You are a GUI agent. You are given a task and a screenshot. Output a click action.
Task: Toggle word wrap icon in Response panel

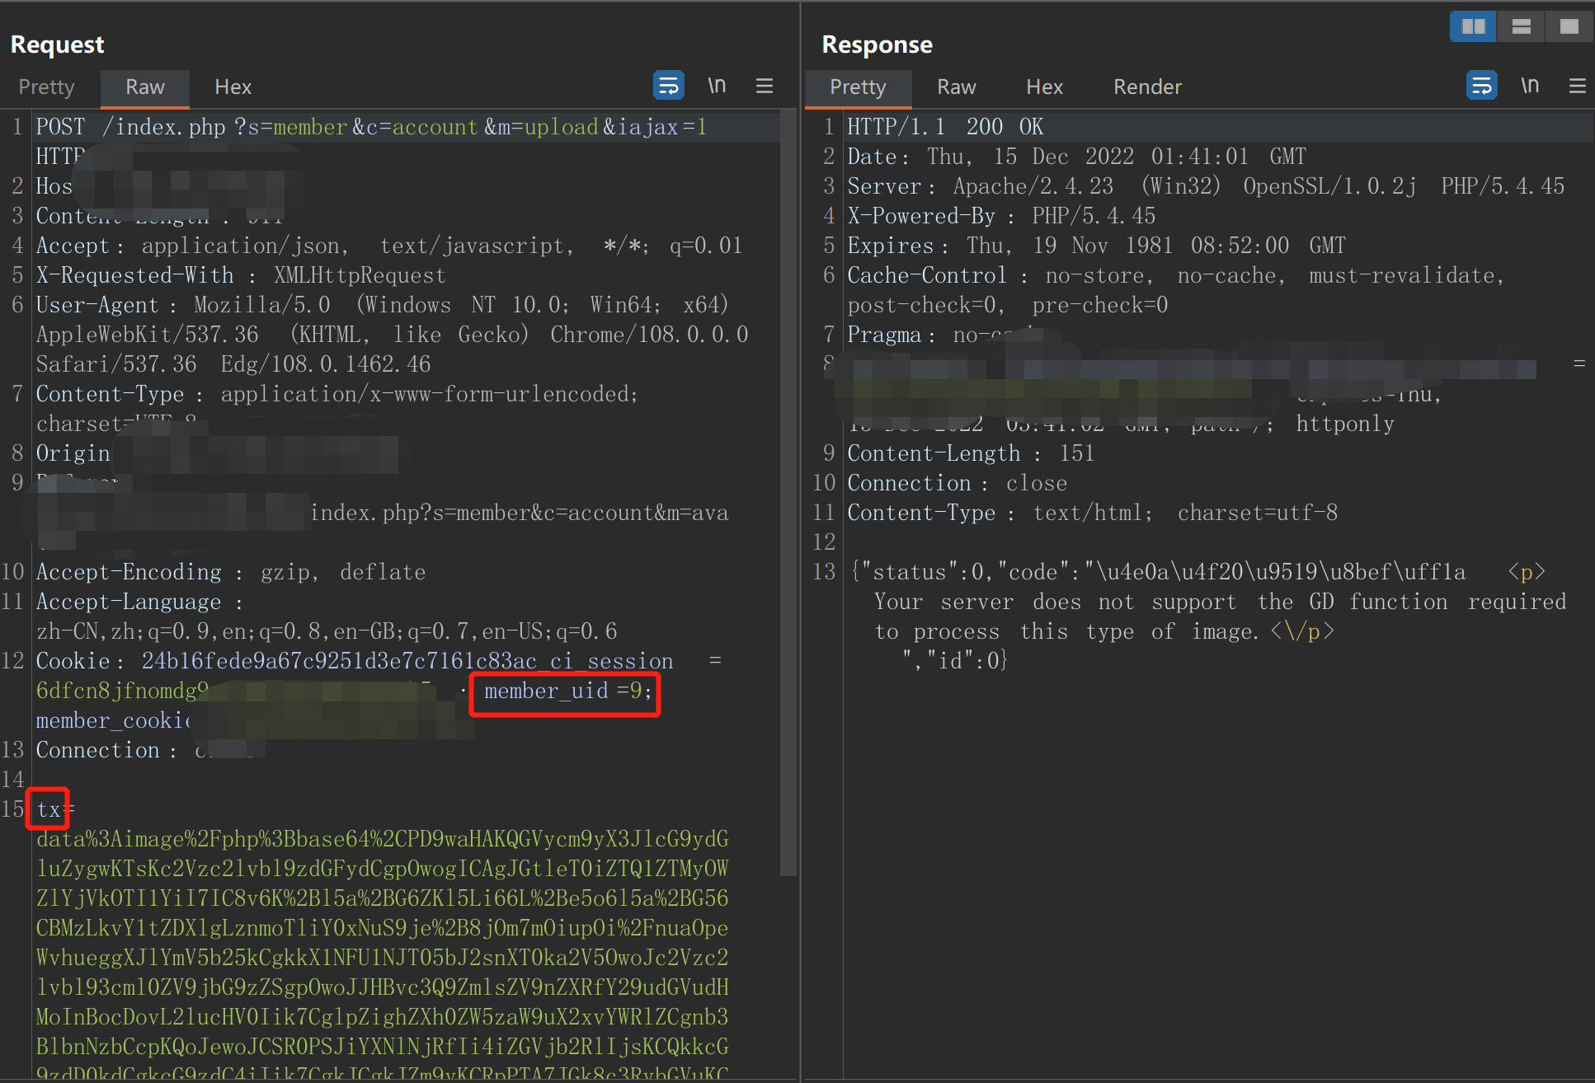(x=1481, y=86)
